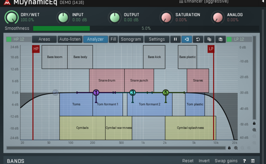This screenshot has height=164, width=266.
Task: Click the horizontal axis lock icon
Action: 229,148
